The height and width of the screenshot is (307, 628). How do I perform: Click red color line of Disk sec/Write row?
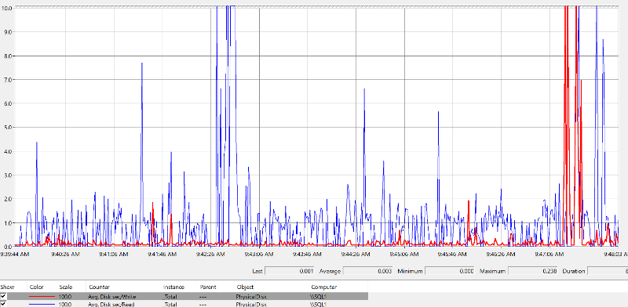click(42, 296)
